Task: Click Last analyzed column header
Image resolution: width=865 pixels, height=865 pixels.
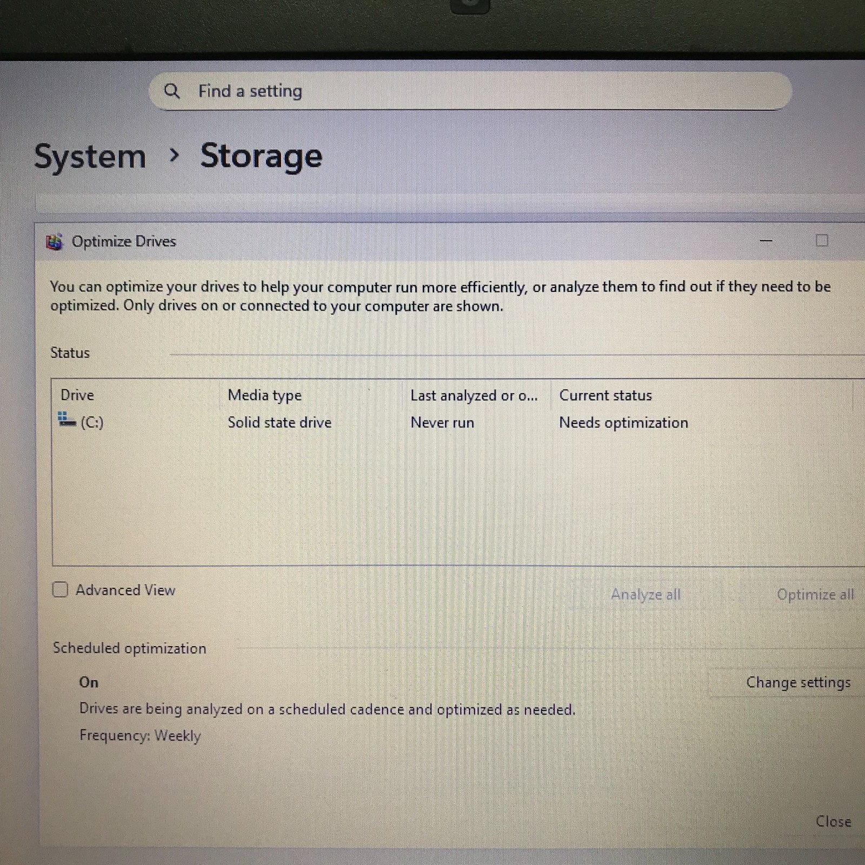Action: 474,396
